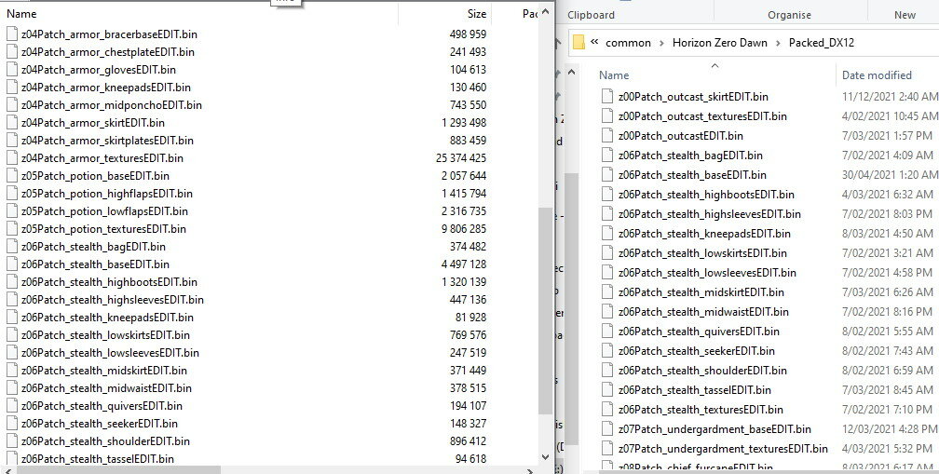Select z06Patch_stealth_baseEDIT.bin in Explorer window
The height and width of the screenshot is (474, 939).
coord(692,175)
